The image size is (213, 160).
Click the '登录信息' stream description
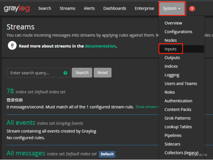[x=15, y=100]
